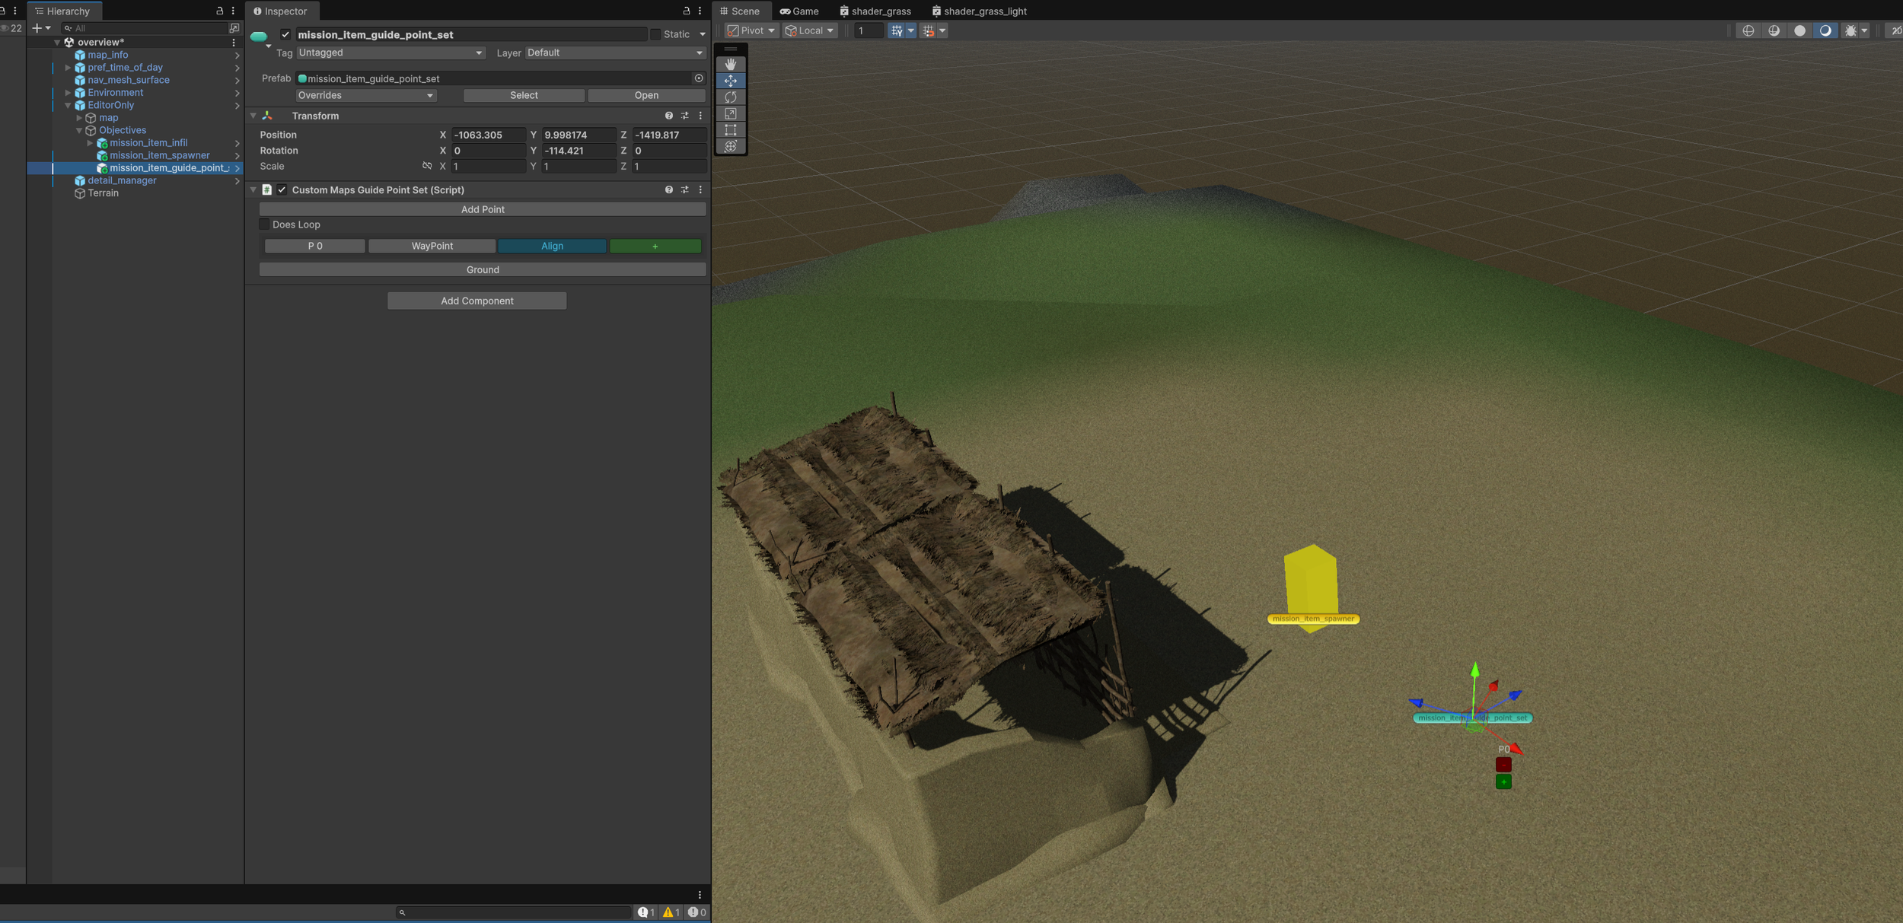The width and height of the screenshot is (1903, 923).
Task: Toggle the Static checkbox
Action: [x=655, y=34]
